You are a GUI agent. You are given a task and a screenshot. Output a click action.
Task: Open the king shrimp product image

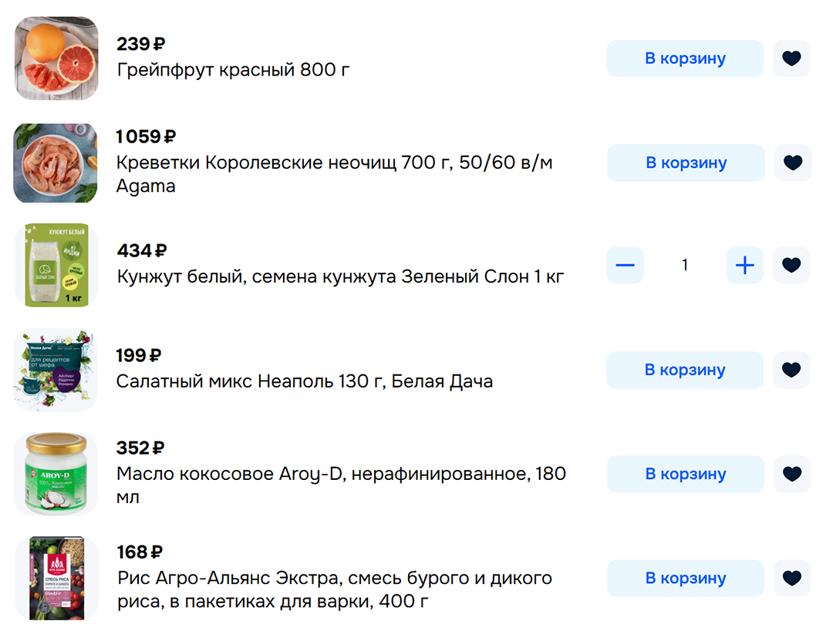click(x=56, y=163)
